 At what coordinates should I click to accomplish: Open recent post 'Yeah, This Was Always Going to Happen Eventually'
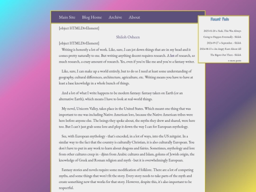click(222, 34)
